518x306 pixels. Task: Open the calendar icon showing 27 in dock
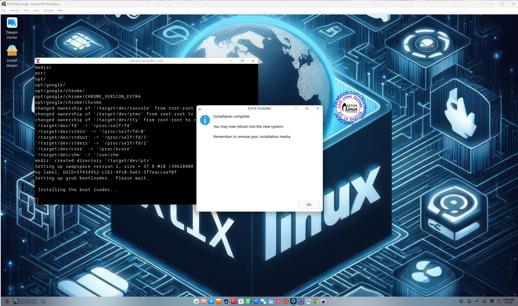pos(241,301)
